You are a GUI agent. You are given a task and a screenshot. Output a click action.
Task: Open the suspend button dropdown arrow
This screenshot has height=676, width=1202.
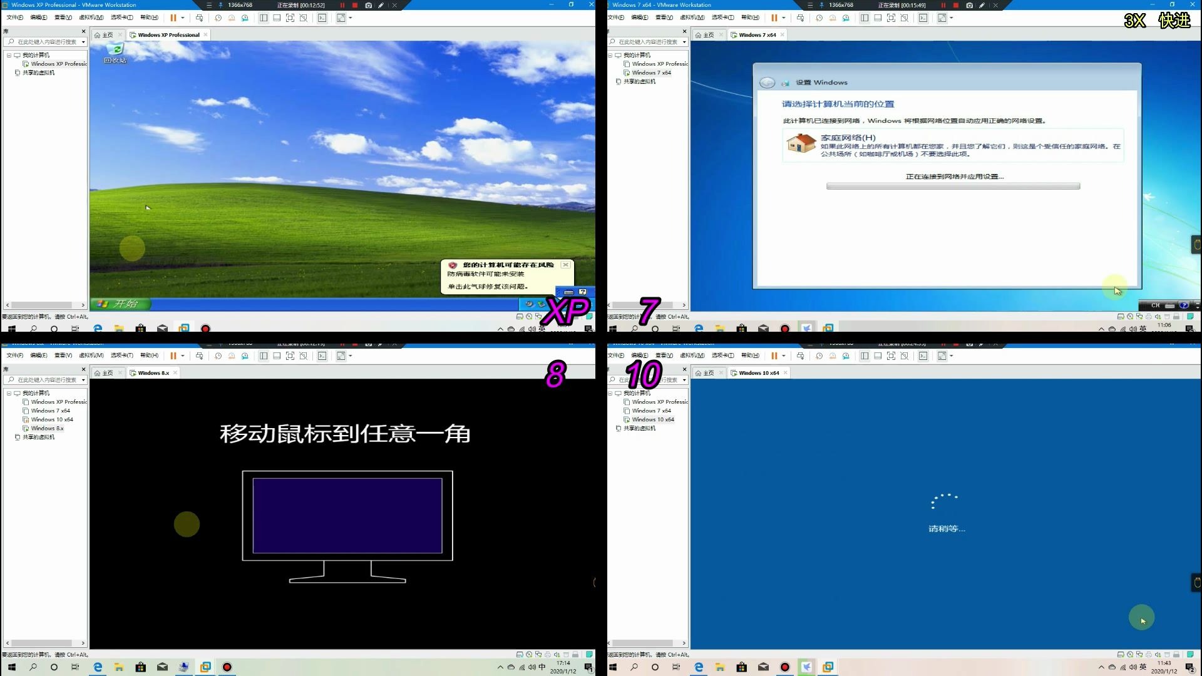click(182, 18)
